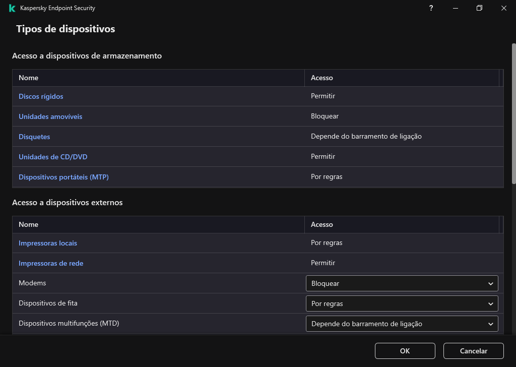Viewport: 516px width, 367px height.
Task: Open Impressoras locais rule settings
Action: pyautogui.click(x=48, y=243)
